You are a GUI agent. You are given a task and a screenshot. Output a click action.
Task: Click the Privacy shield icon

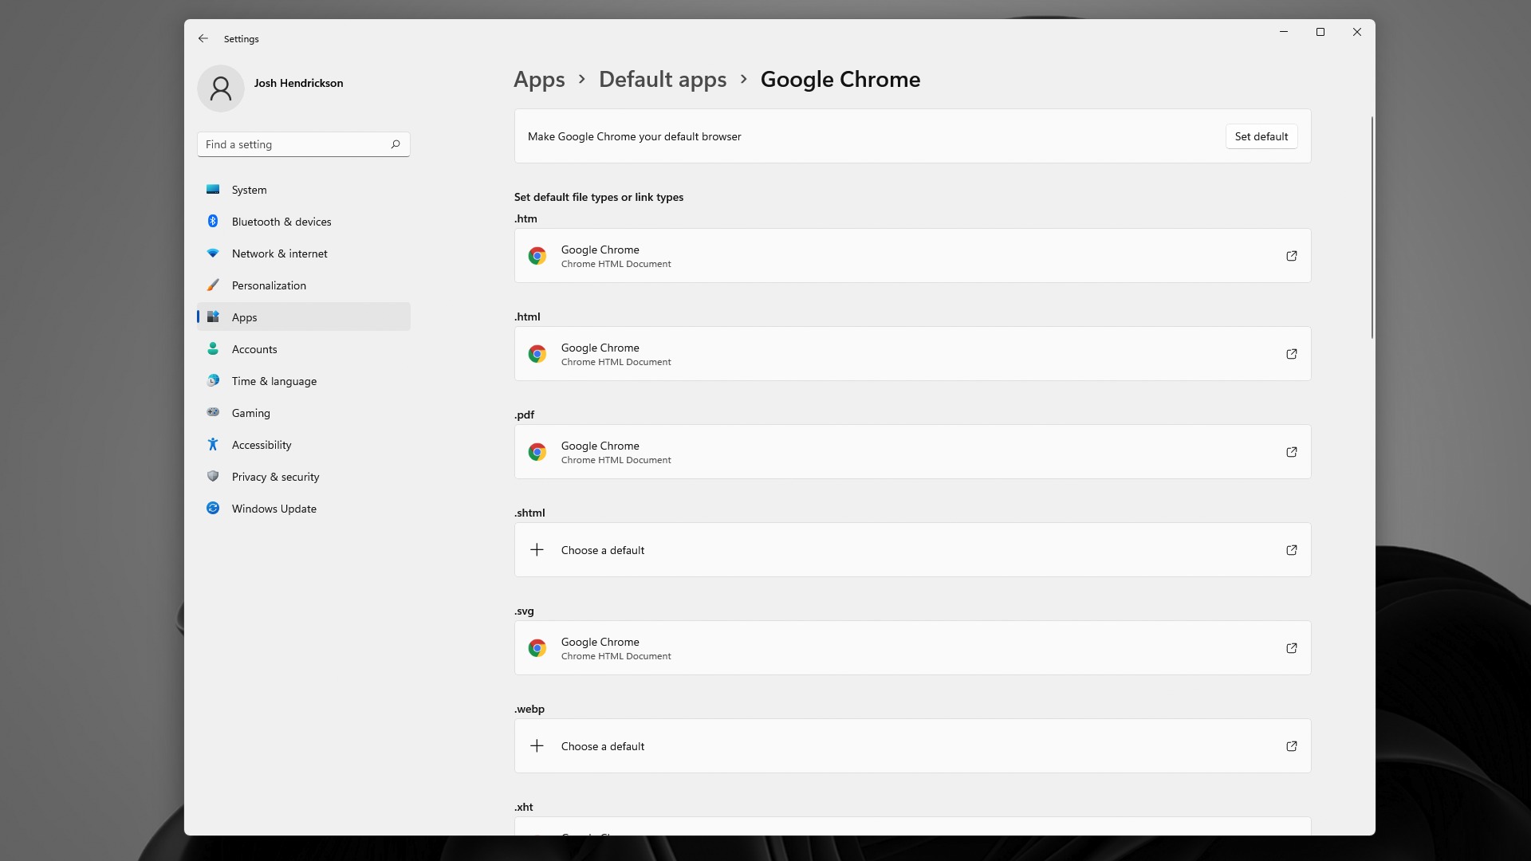[x=213, y=477]
